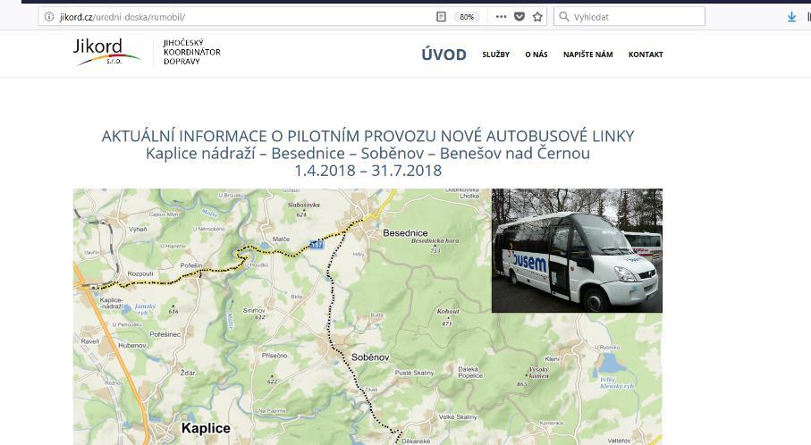Click the Pusté Skaliny label on the map
Image resolution: width=811 pixels, height=445 pixels.
point(414,373)
